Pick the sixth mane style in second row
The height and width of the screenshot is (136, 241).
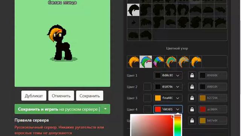[x=196, y=22]
